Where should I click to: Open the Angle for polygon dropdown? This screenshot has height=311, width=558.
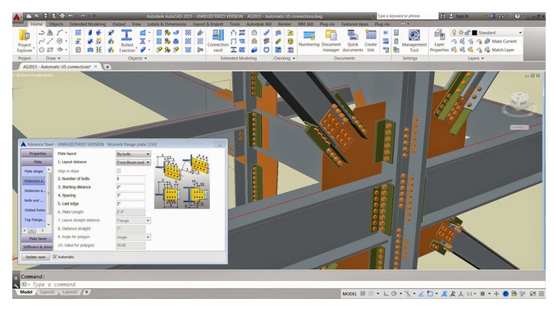[133, 237]
